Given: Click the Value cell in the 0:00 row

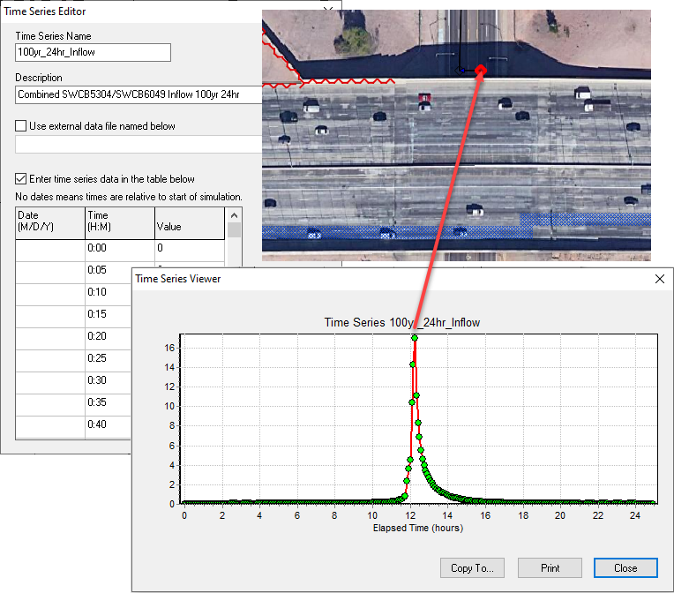Looking at the screenshot, I should [189, 249].
